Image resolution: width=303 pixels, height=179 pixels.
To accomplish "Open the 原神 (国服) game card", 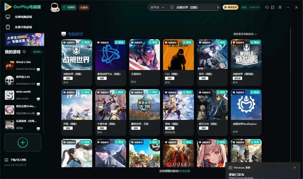I will (178, 112).
